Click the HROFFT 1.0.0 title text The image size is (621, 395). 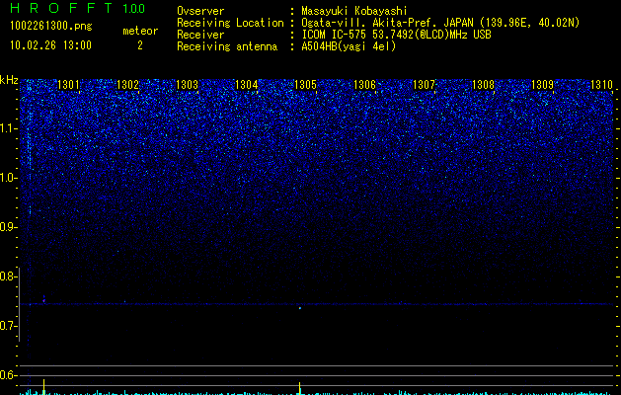(x=78, y=8)
